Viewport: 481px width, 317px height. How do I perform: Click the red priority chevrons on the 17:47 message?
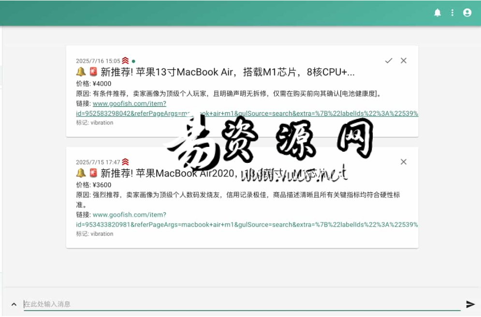tap(126, 161)
